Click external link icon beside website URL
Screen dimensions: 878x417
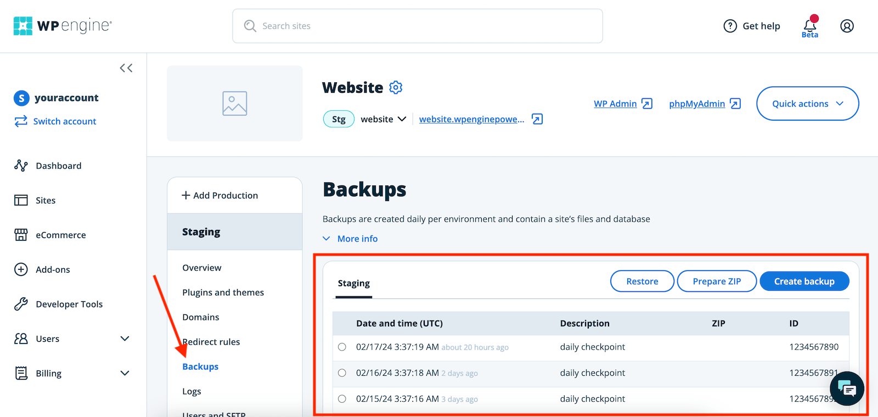tap(537, 119)
